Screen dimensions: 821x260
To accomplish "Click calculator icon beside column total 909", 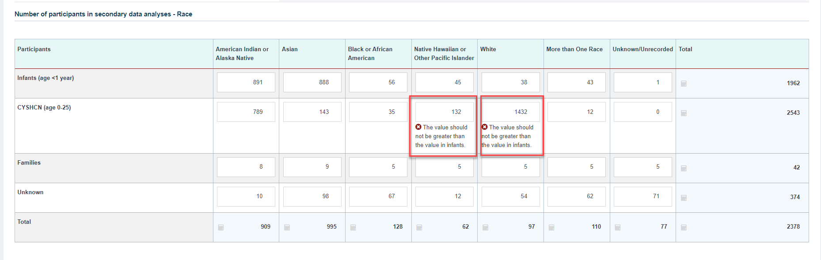I will (x=221, y=227).
